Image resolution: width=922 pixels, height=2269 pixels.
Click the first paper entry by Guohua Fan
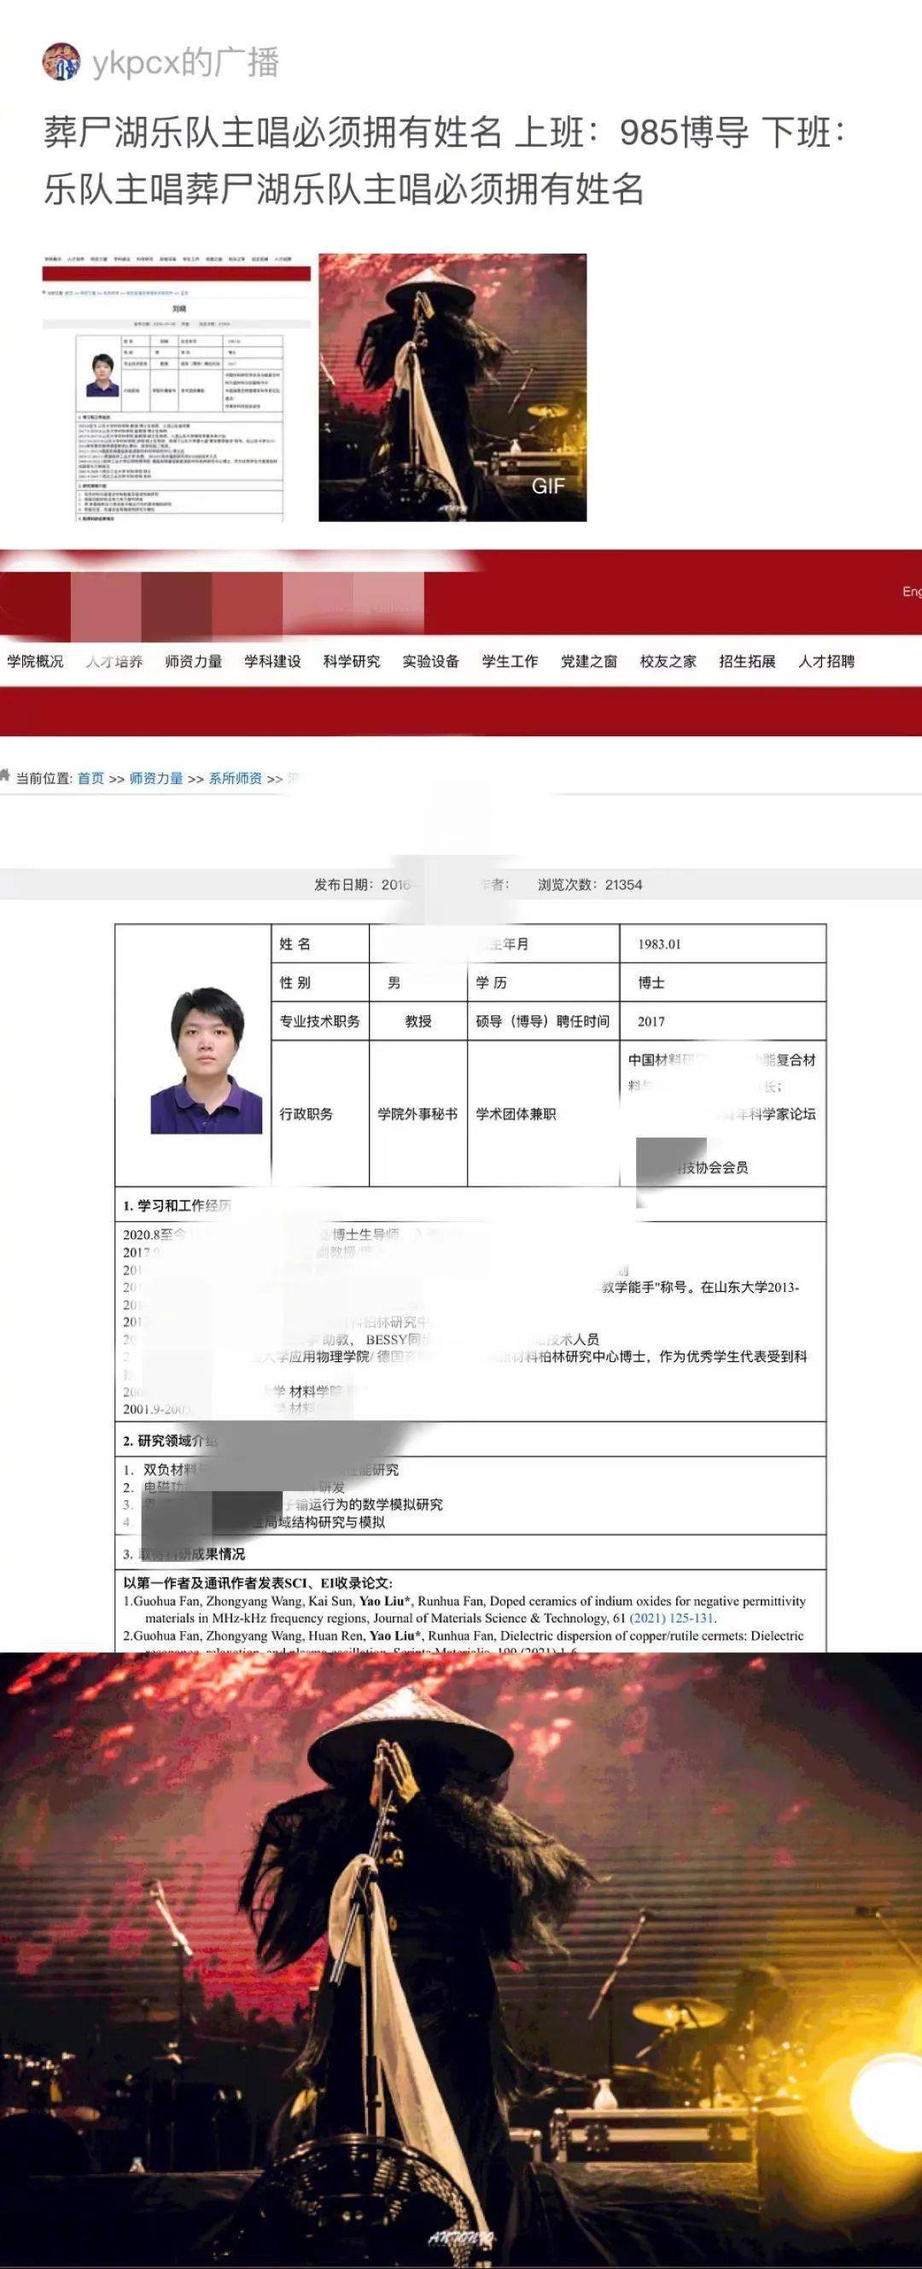click(x=464, y=1609)
